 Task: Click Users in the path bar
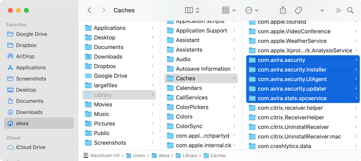[136, 155]
